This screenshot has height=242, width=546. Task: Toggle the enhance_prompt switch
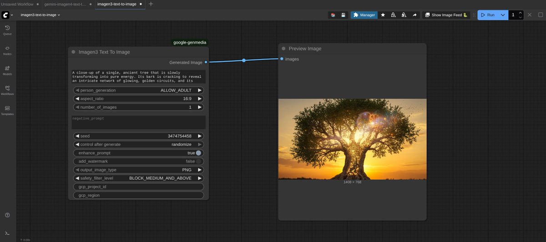(198, 153)
